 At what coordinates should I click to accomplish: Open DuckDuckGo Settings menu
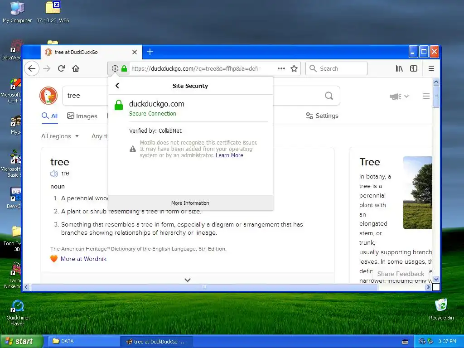coord(322,116)
